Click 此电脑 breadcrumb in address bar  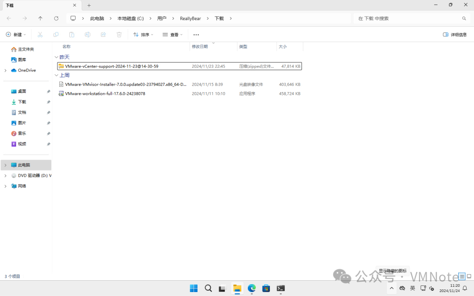coord(97,18)
